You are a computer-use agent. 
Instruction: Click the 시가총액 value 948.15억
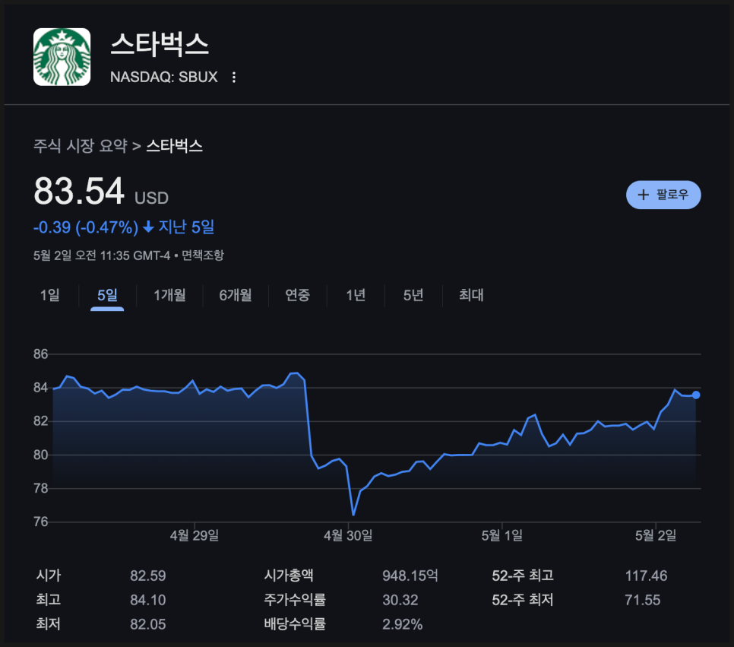pos(410,576)
